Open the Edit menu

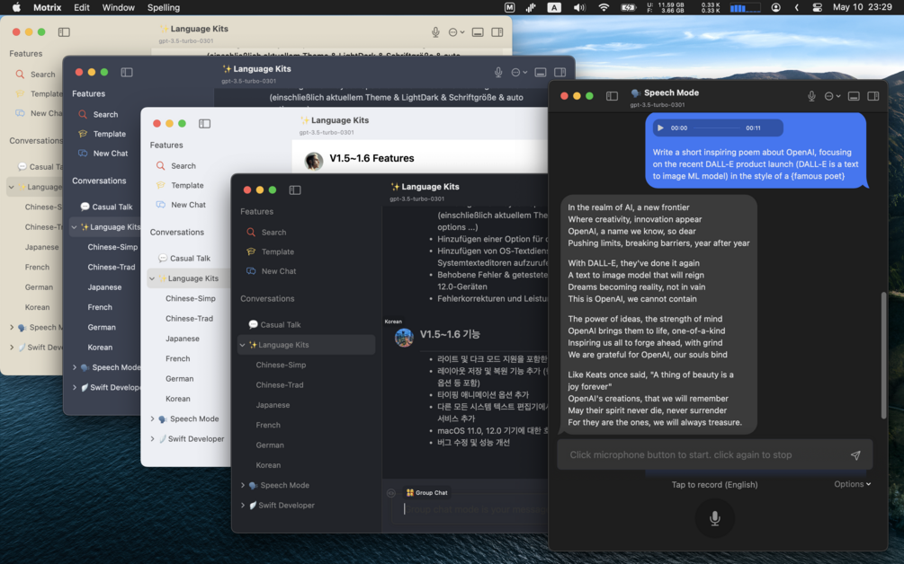pos(81,7)
